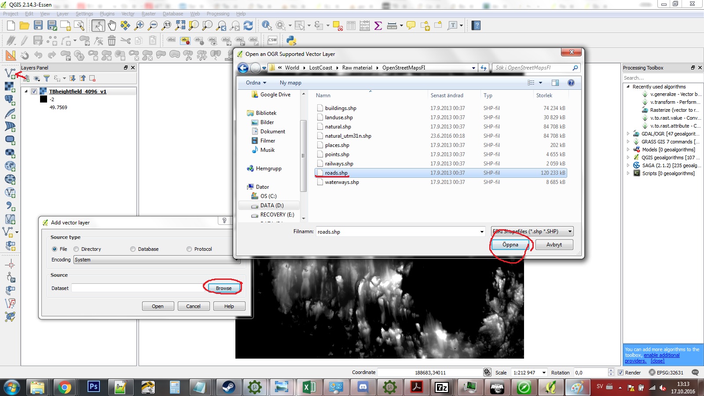
Task: Click the black legend color swatch
Action: tap(44, 99)
